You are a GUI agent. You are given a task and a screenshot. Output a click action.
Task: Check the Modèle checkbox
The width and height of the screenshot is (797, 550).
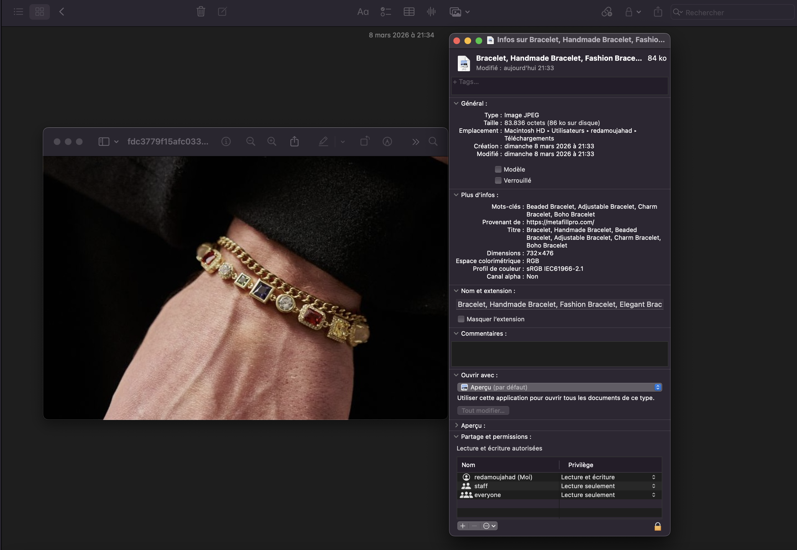tap(498, 169)
